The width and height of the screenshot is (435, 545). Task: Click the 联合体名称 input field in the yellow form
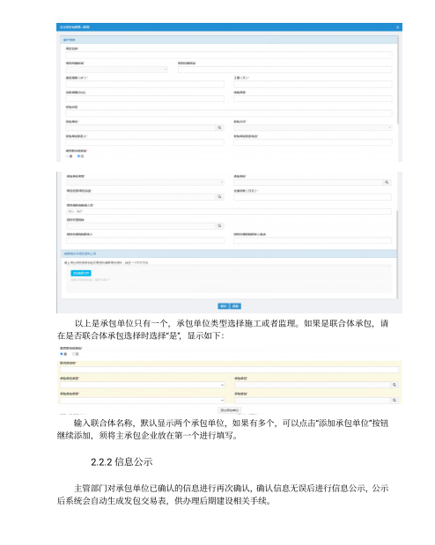(229, 370)
